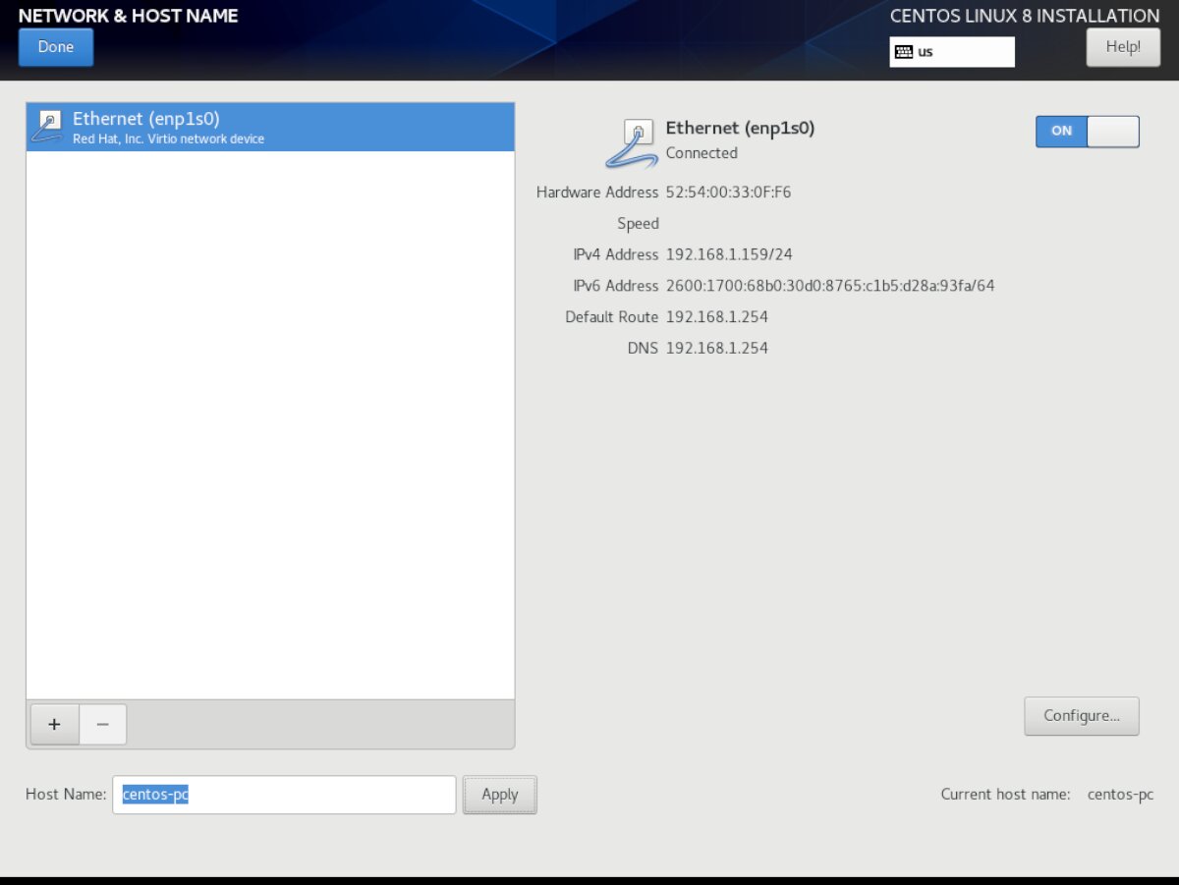Click Apply to set the host name

click(500, 795)
